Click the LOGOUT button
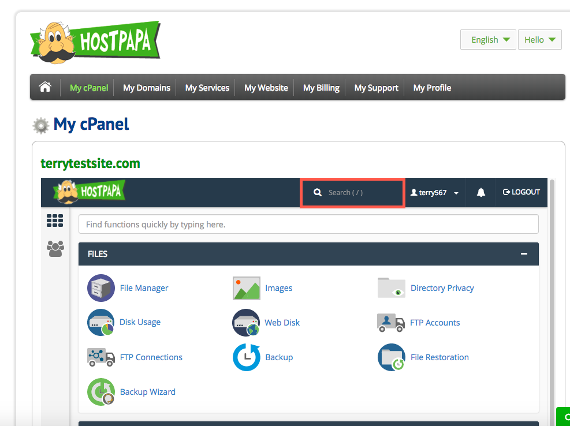Image resolution: width=570 pixels, height=426 pixels. coord(521,192)
